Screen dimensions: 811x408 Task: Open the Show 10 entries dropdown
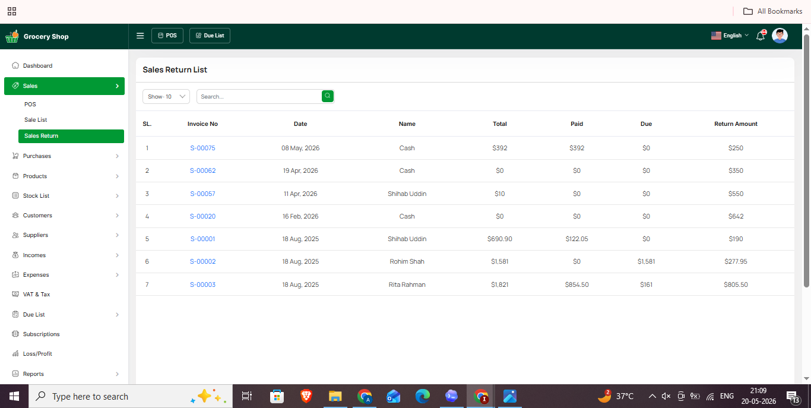tap(166, 96)
